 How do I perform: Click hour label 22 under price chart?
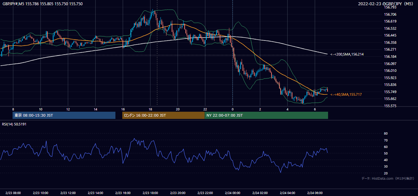click(205, 109)
